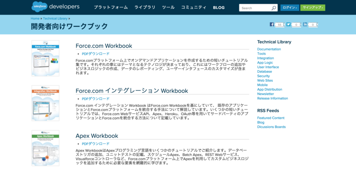Follow the Technical Library breadcrumb link
This screenshot has height=173, width=356.
[55, 19]
